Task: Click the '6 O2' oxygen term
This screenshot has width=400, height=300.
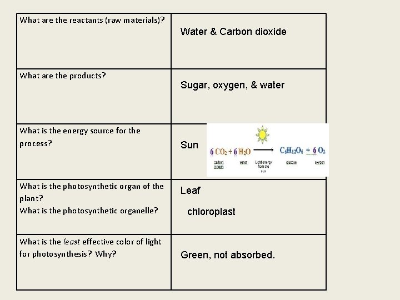Action: 318,150
